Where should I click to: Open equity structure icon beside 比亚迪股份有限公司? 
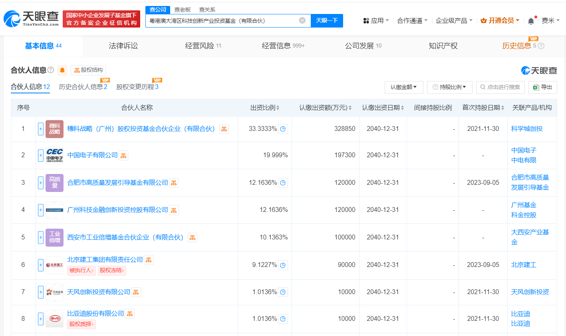130,314
